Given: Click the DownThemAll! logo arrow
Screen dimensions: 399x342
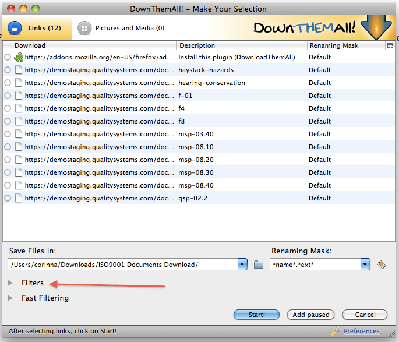Looking at the screenshot, I should pos(376,27).
